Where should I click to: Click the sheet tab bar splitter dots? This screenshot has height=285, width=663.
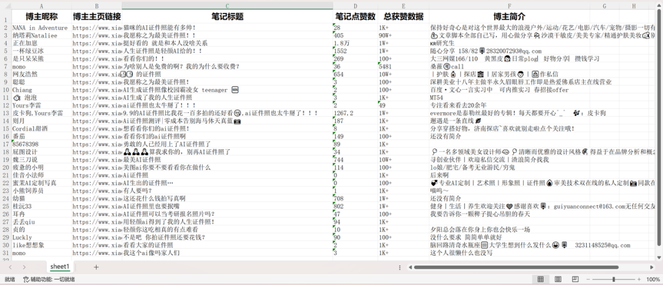[x=400, y=267]
